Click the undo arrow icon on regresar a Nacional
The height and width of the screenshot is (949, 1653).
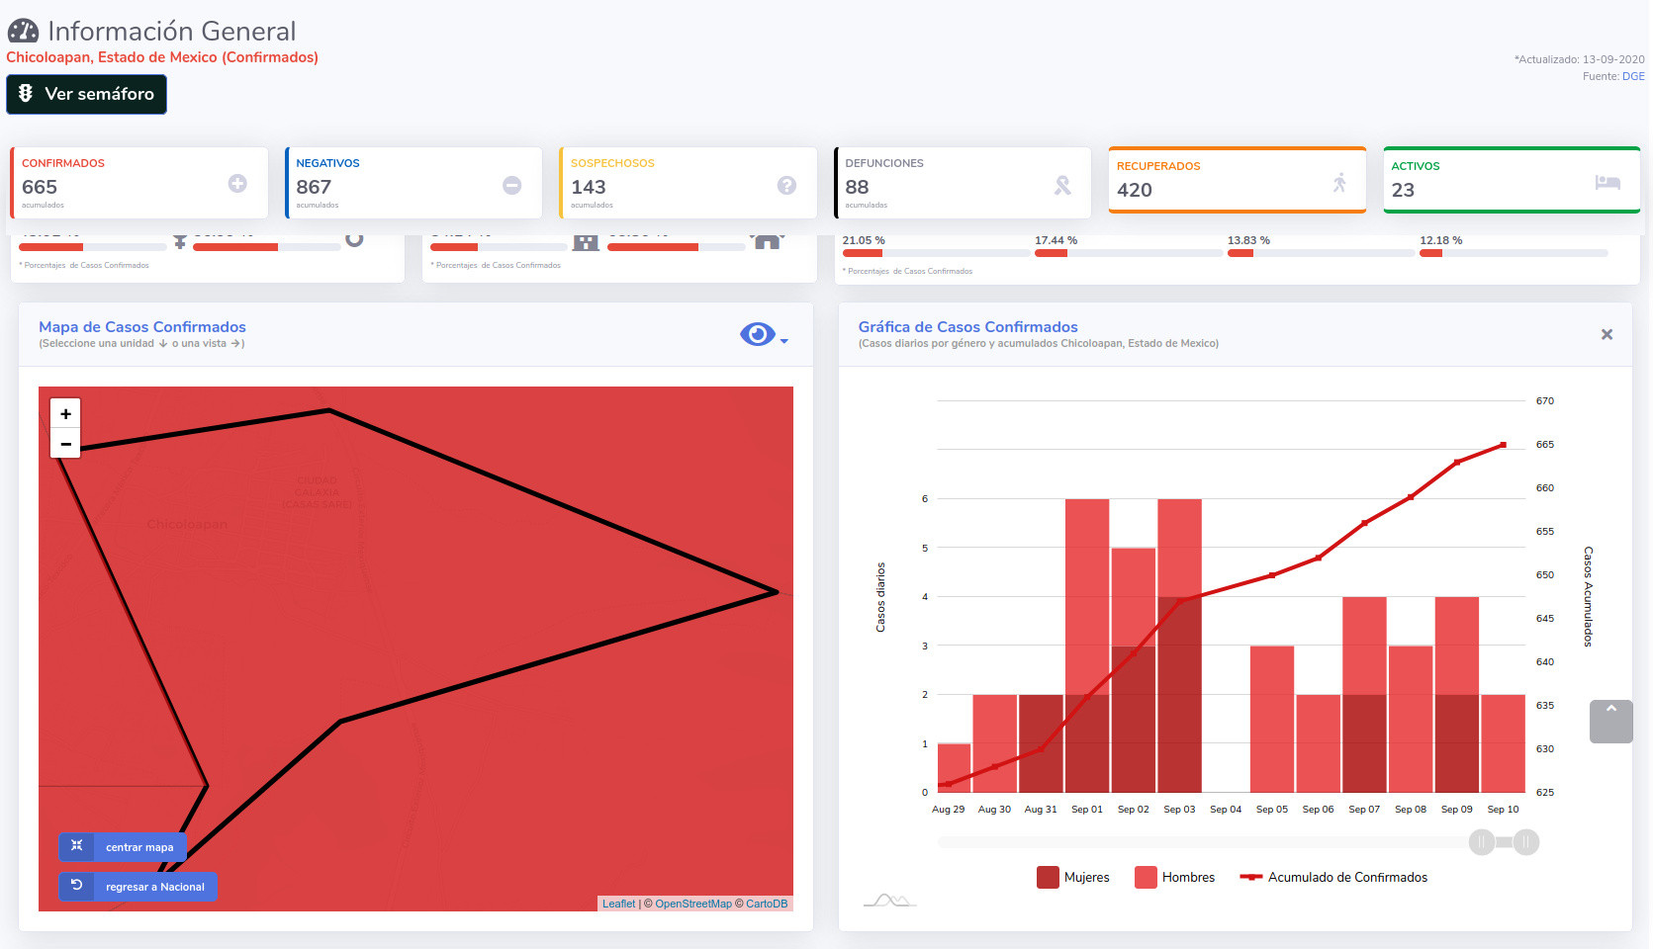(x=76, y=885)
